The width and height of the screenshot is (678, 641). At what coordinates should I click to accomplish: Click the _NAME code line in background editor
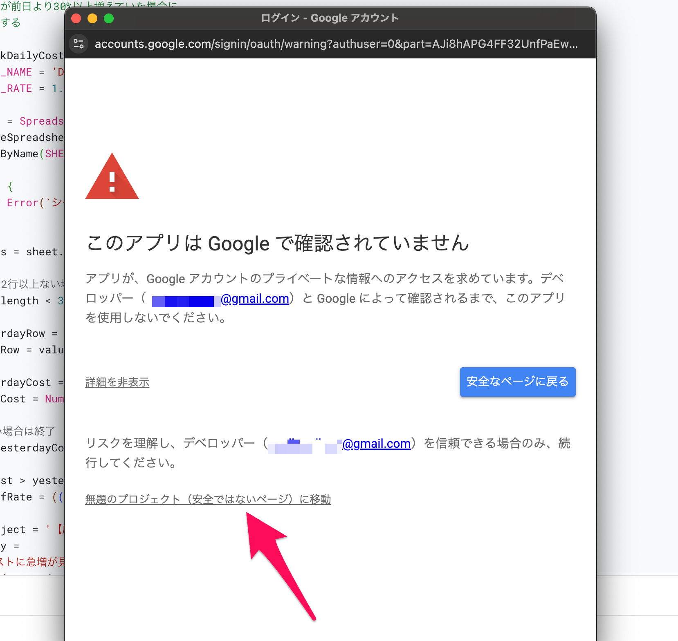click(32, 72)
